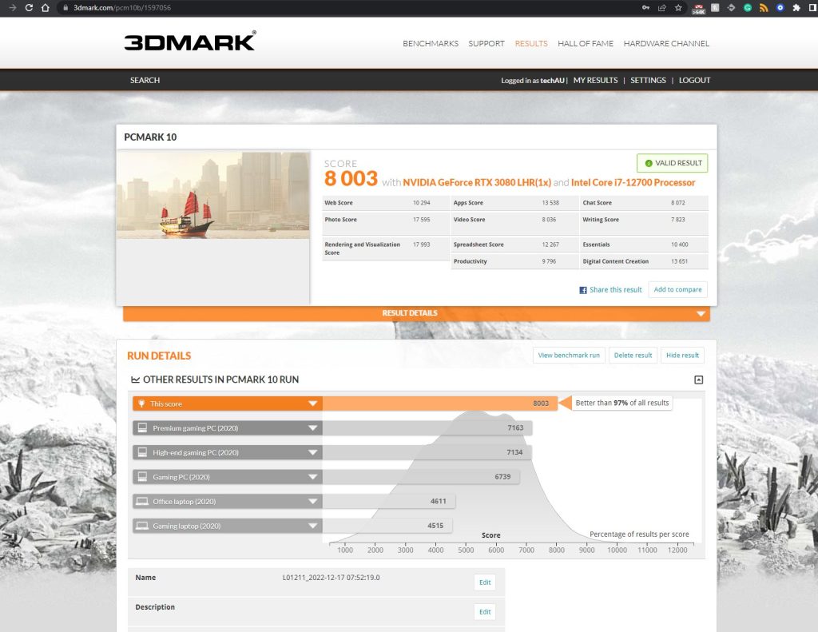Expand the Gaming laptop (2020) dropdown
This screenshot has height=632, width=818.
coord(312,526)
